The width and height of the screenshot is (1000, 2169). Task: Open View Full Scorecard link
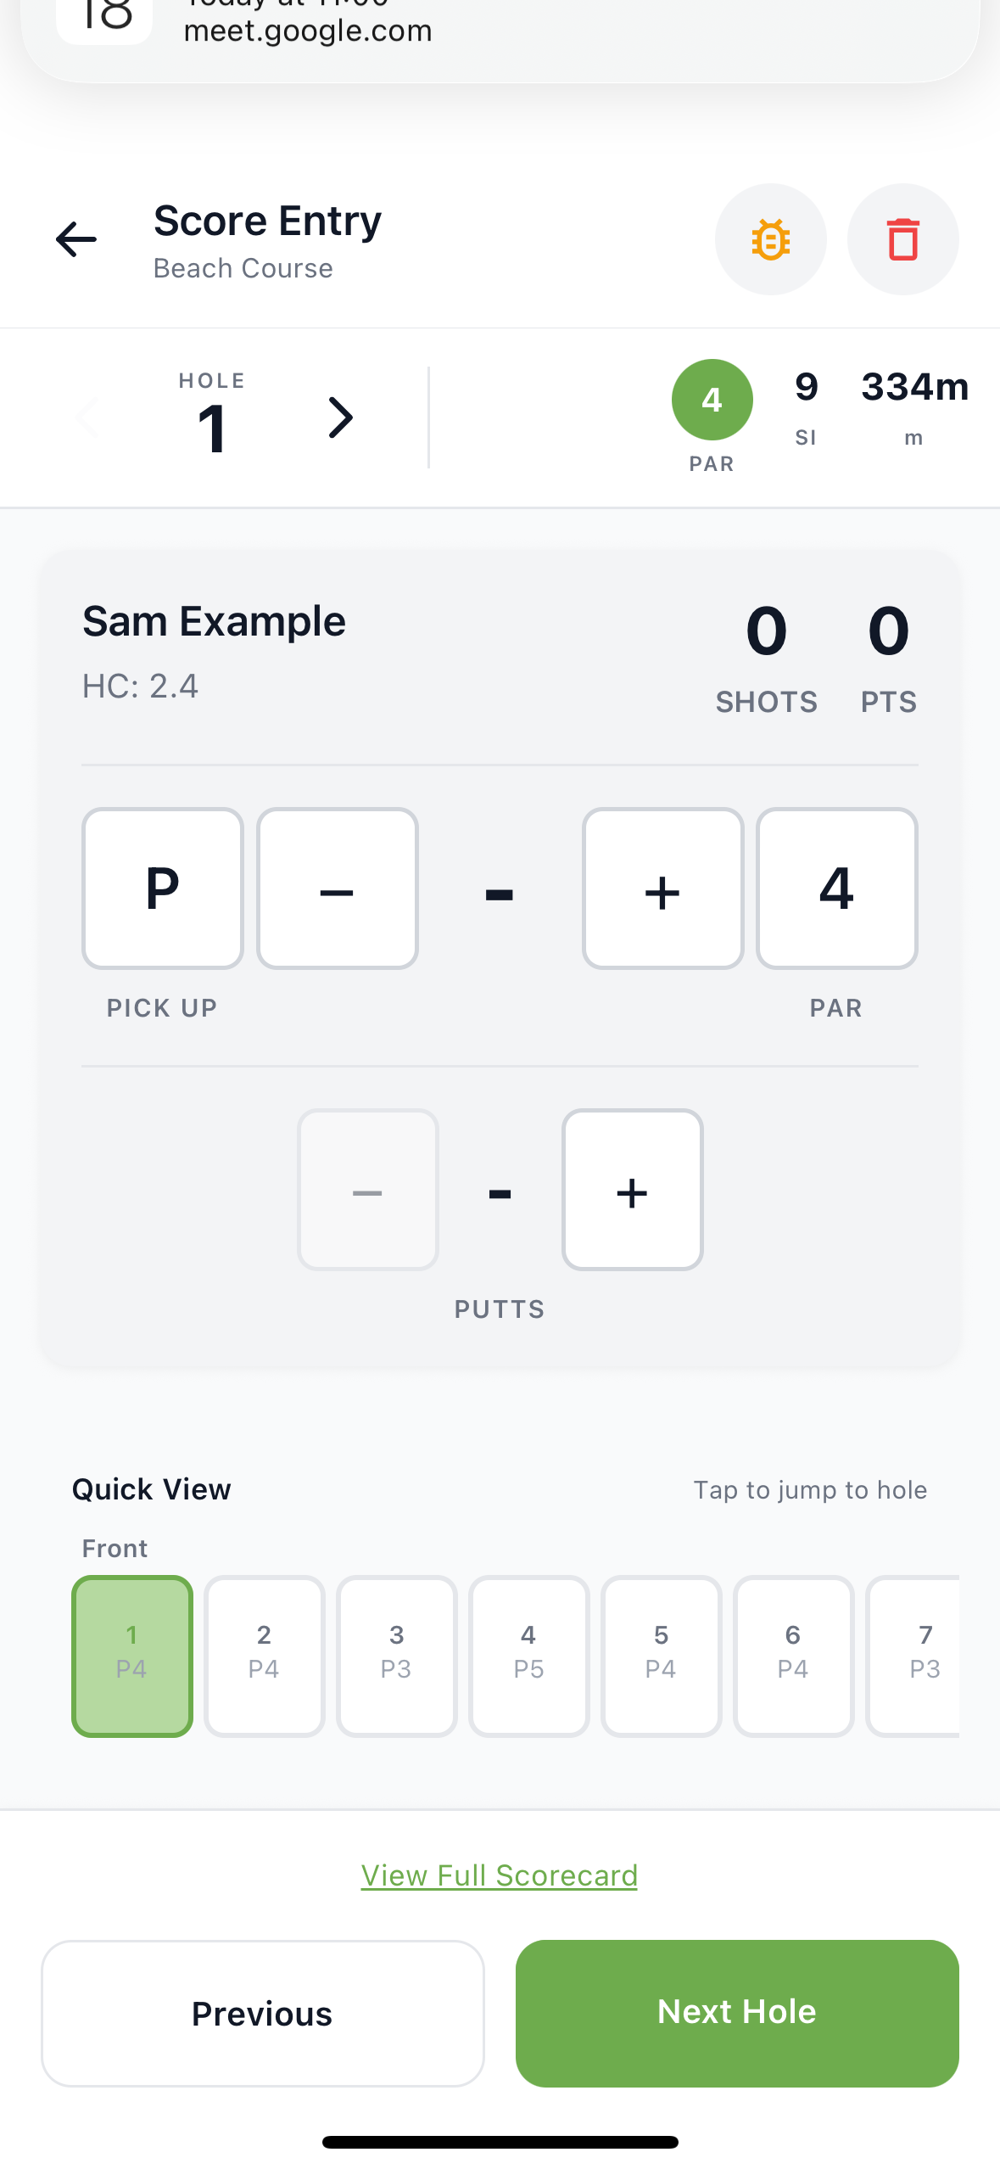click(499, 1875)
